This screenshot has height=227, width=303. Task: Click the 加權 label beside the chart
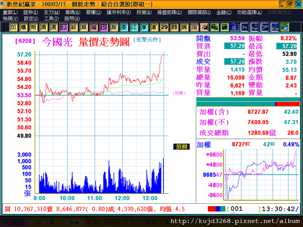179,93
